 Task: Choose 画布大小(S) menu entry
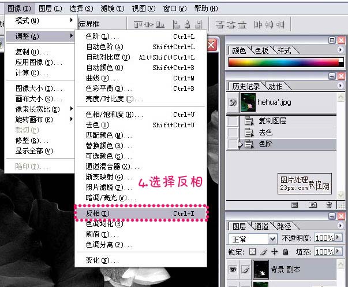click(x=41, y=99)
